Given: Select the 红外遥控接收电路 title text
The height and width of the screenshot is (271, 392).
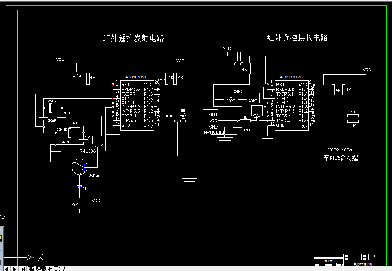Looking at the screenshot, I should [297, 38].
